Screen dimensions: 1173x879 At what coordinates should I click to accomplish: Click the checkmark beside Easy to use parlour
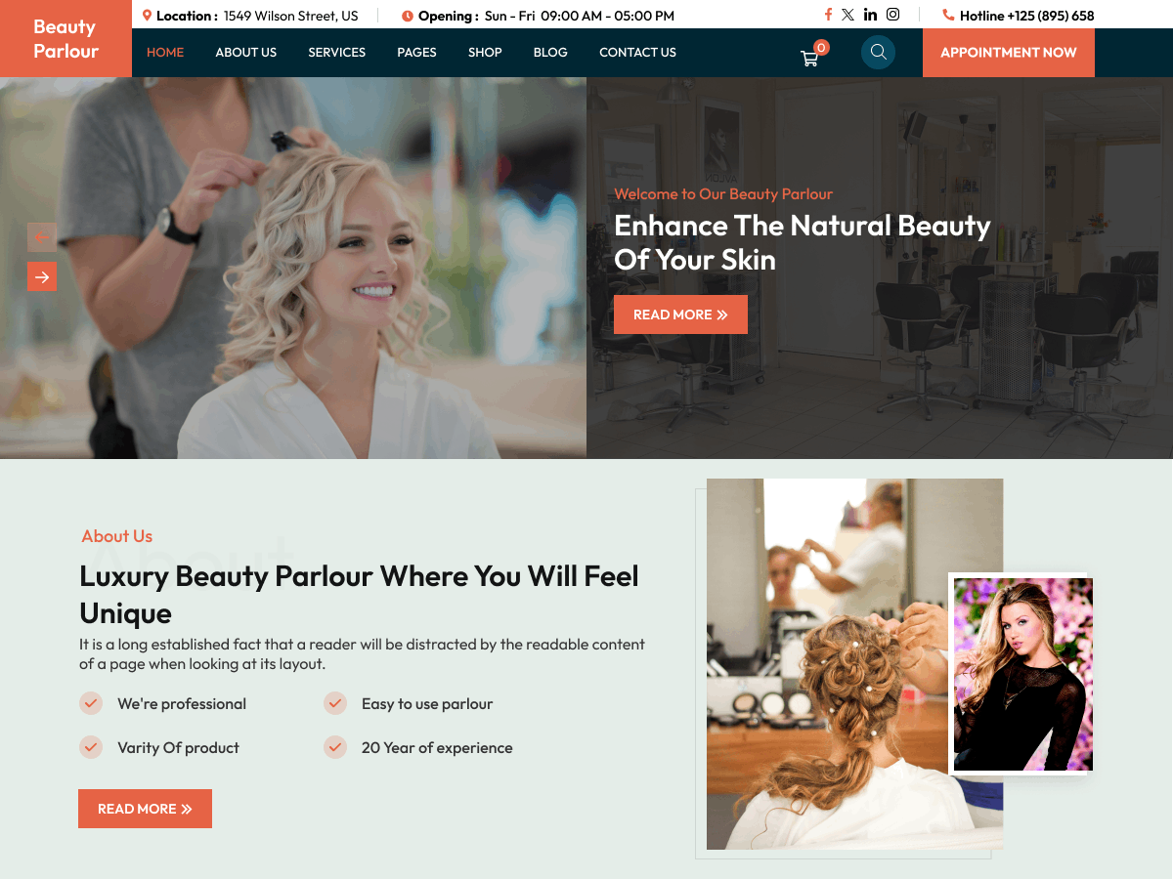pyautogui.click(x=335, y=703)
